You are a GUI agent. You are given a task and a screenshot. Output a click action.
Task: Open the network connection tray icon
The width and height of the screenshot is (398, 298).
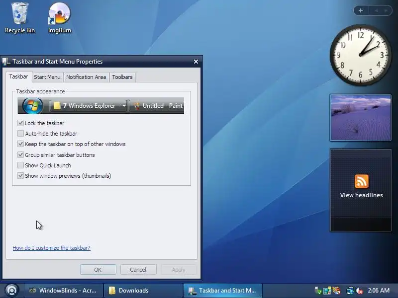(x=350, y=291)
